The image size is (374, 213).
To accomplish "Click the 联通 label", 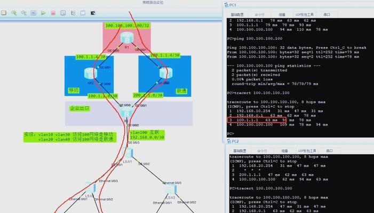I will tap(181, 91).
